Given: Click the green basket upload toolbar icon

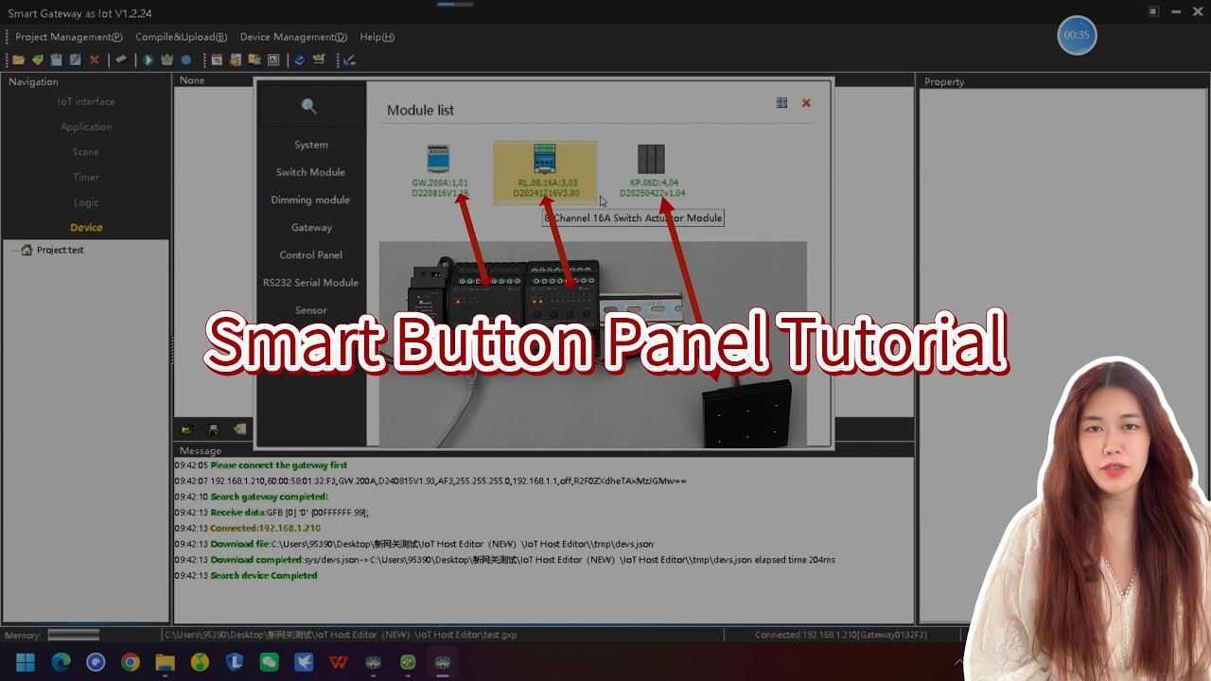Looking at the screenshot, I should pos(167,60).
